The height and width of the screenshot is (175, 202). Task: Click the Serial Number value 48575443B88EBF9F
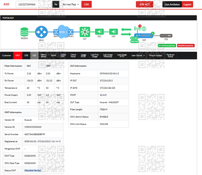point(35,134)
